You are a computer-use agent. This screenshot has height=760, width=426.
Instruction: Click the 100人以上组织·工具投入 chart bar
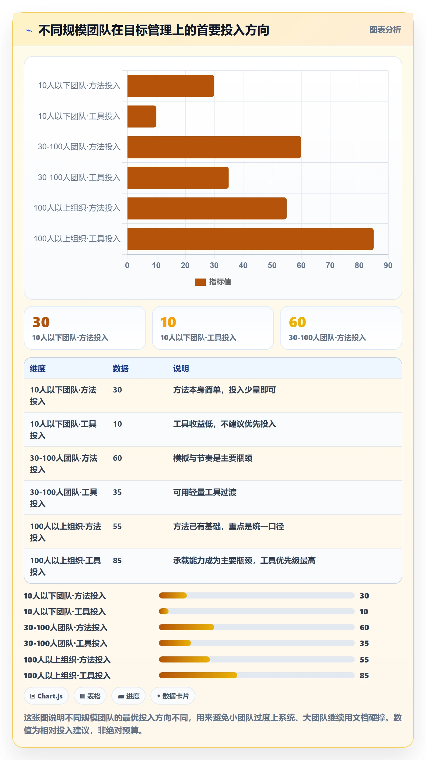coord(250,239)
